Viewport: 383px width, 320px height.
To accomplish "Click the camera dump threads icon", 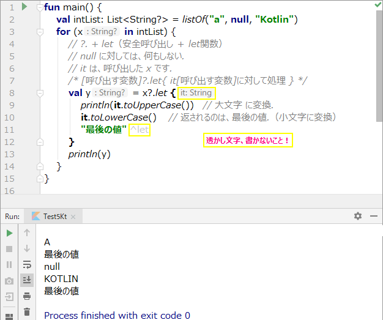I will (9, 281).
